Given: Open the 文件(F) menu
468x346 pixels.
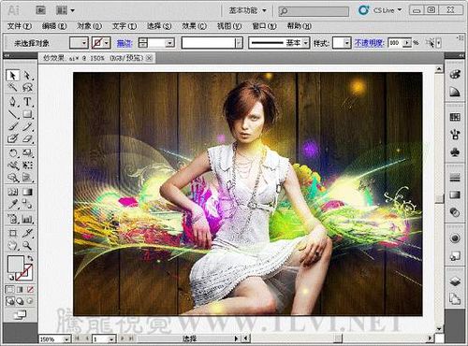Looking at the screenshot, I should [x=20, y=26].
